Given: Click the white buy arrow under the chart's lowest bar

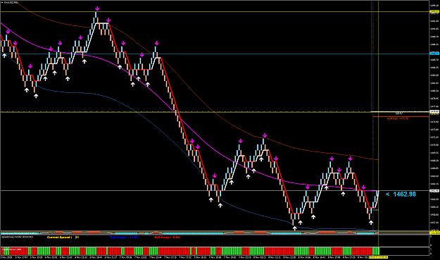Looking at the screenshot, I should (294, 228).
